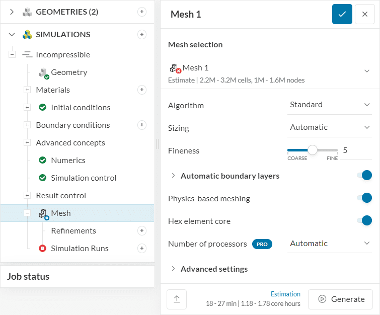380x315 pixels.
Task: Expand the Advanced settings section
Action: coord(214,269)
